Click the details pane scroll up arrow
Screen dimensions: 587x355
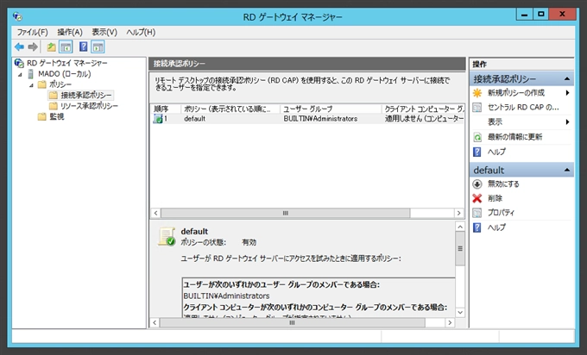(x=460, y=227)
